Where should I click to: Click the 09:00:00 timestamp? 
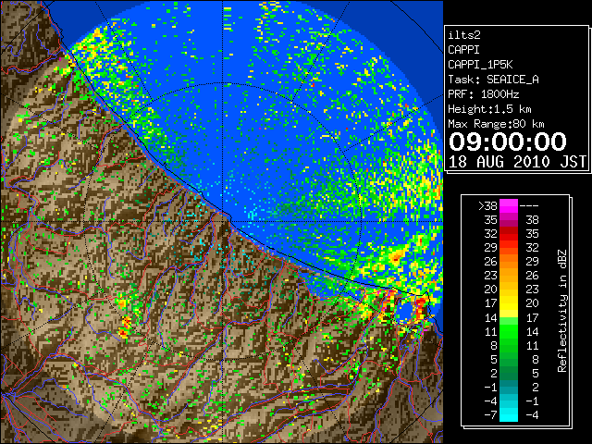pyautogui.click(x=508, y=142)
